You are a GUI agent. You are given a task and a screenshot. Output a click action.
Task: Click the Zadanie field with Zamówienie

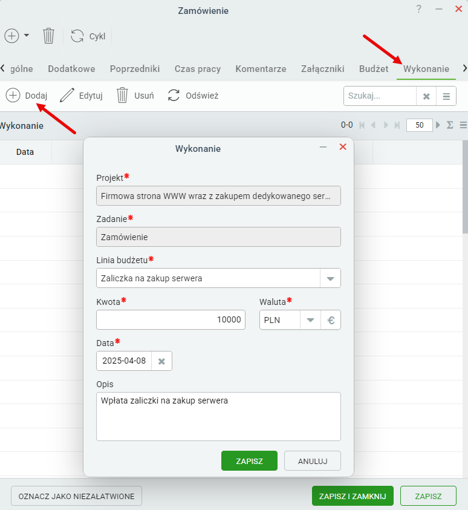[218, 237]
